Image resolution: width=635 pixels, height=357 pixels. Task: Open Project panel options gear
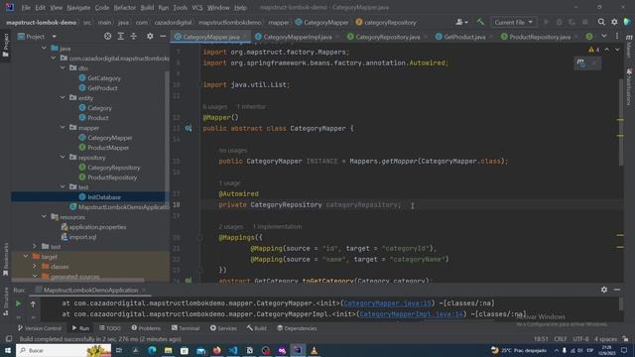point(150,36)
